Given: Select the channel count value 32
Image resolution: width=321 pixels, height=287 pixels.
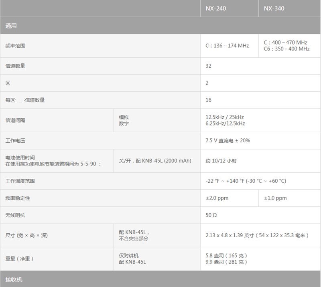Looking at the screenshot, I should coord(208,66).
